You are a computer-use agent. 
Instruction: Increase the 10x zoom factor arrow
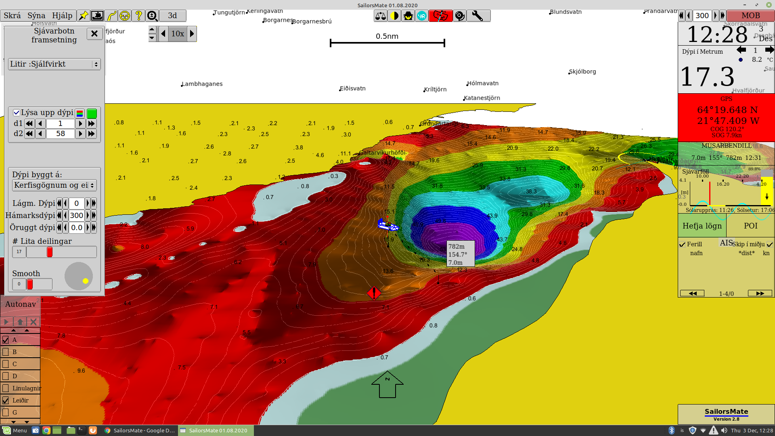[192, 34]
